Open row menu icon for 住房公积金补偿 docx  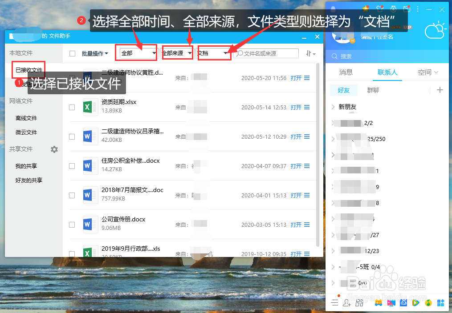click(x=307, y=166)
